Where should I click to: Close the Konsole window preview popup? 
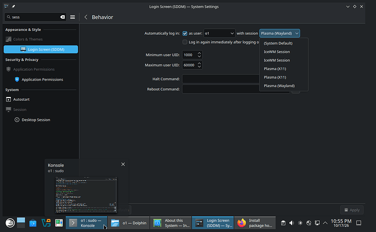tap(123, 164)
